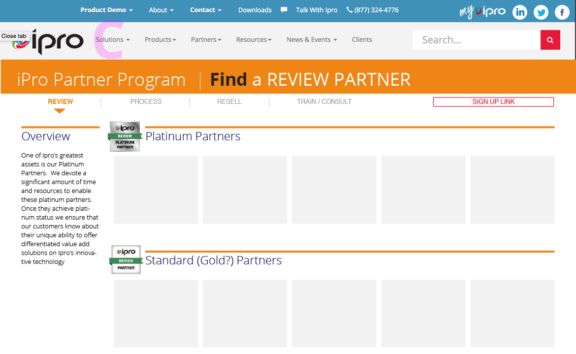Select the middle Platinum Partners placeholder card

coord(334,190)
